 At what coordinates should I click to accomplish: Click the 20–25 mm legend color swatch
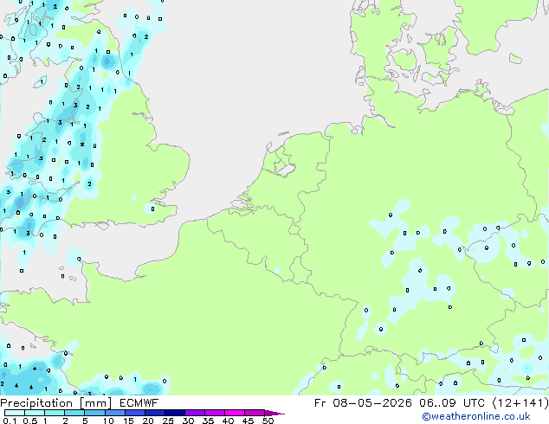[x=155, y=413]
